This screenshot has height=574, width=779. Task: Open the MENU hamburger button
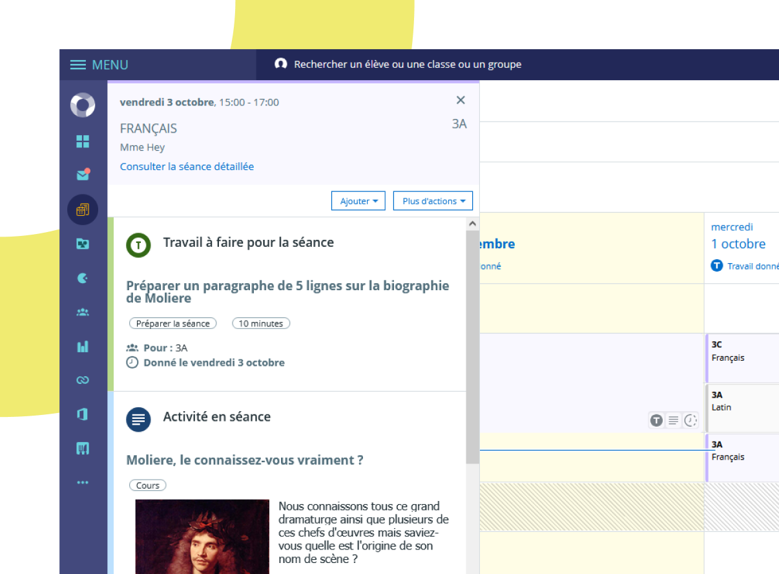pyautogui.click(x=99, y=65)
